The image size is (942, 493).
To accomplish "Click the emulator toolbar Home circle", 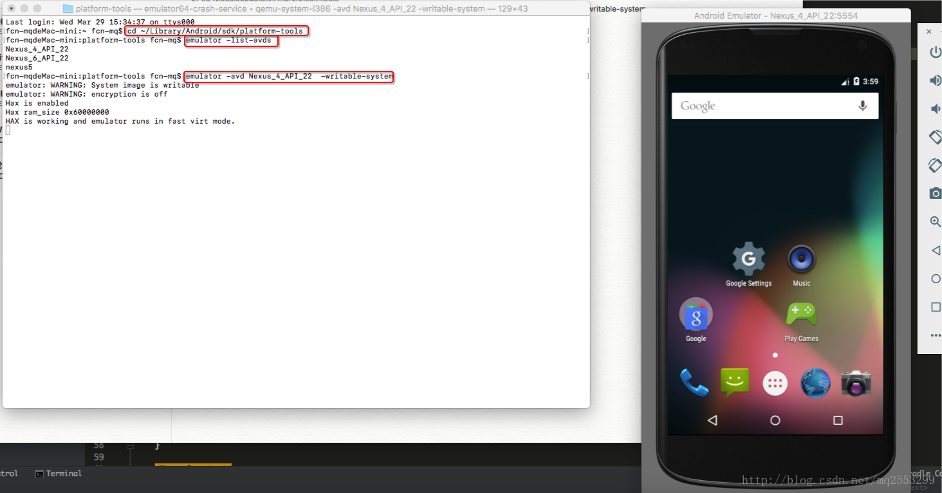I will (936, 279).
